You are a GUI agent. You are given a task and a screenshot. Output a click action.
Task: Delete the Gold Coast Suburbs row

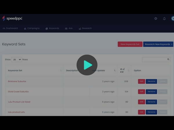163,92
